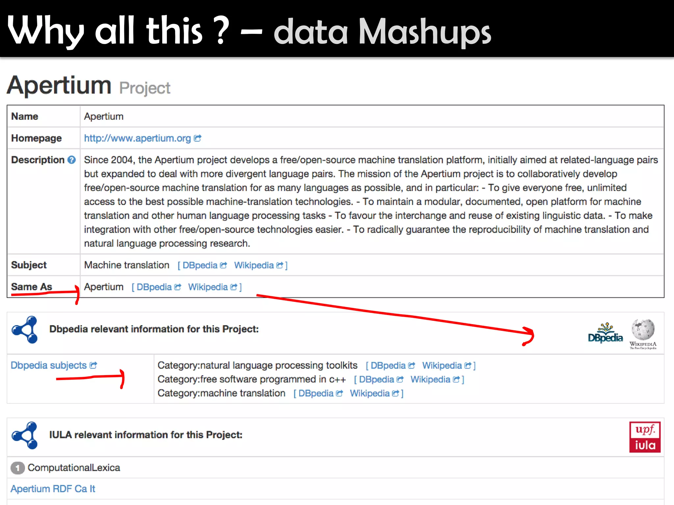Click the 'Machine translation' subject value
This screenshot has width=674, height=505.
tap(126, 265)
